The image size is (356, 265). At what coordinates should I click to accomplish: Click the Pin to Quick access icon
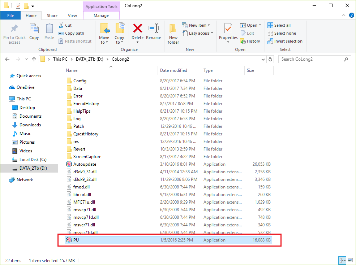14,29
